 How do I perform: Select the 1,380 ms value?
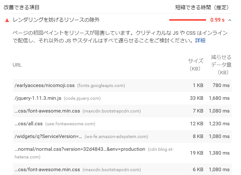point(219,153)
